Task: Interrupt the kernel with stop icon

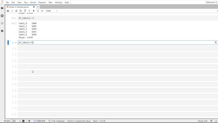Action: click(x=34, y=11)
